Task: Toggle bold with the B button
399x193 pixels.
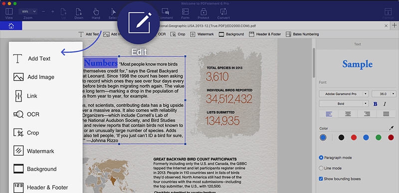Action: [375, 104]
